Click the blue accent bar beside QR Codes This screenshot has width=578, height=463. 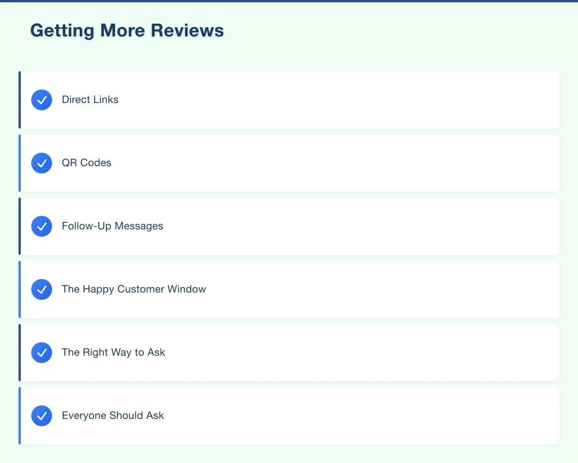20,163
